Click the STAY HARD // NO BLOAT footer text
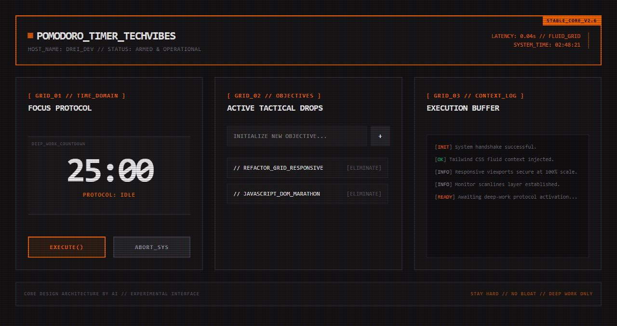The width and height of the screenshot is (617, 326). (532, 294)
